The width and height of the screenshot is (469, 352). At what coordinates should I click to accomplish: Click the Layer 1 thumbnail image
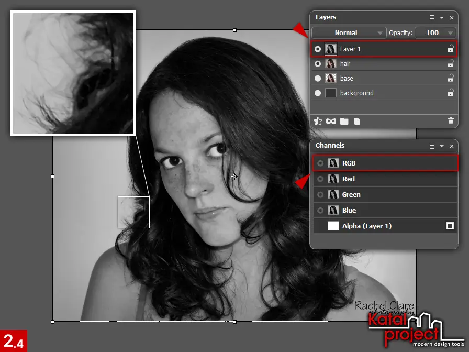tap(331, 49)
